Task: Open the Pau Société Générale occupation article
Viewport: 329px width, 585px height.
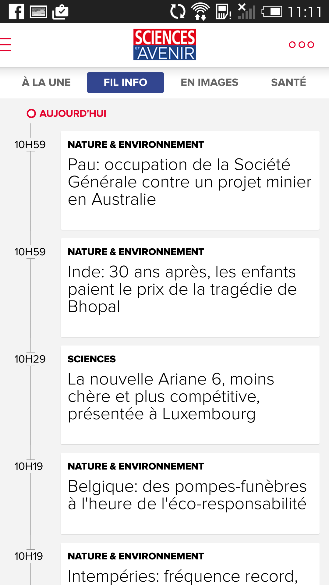Action: 190,180
